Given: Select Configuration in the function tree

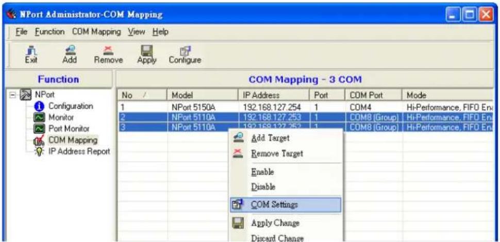Looking at the screenshot, I should pyautogui.click(x=71, y=107).
